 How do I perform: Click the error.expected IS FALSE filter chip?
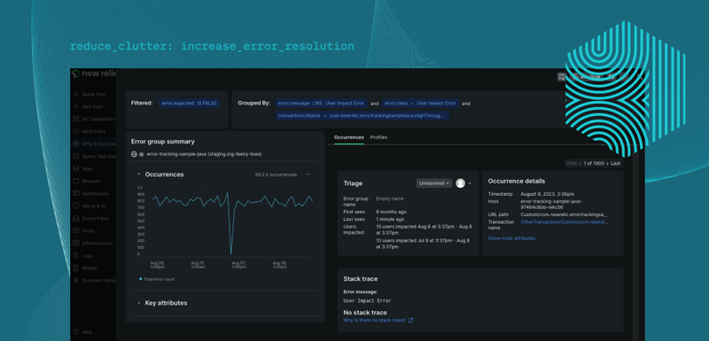[189, 104]
